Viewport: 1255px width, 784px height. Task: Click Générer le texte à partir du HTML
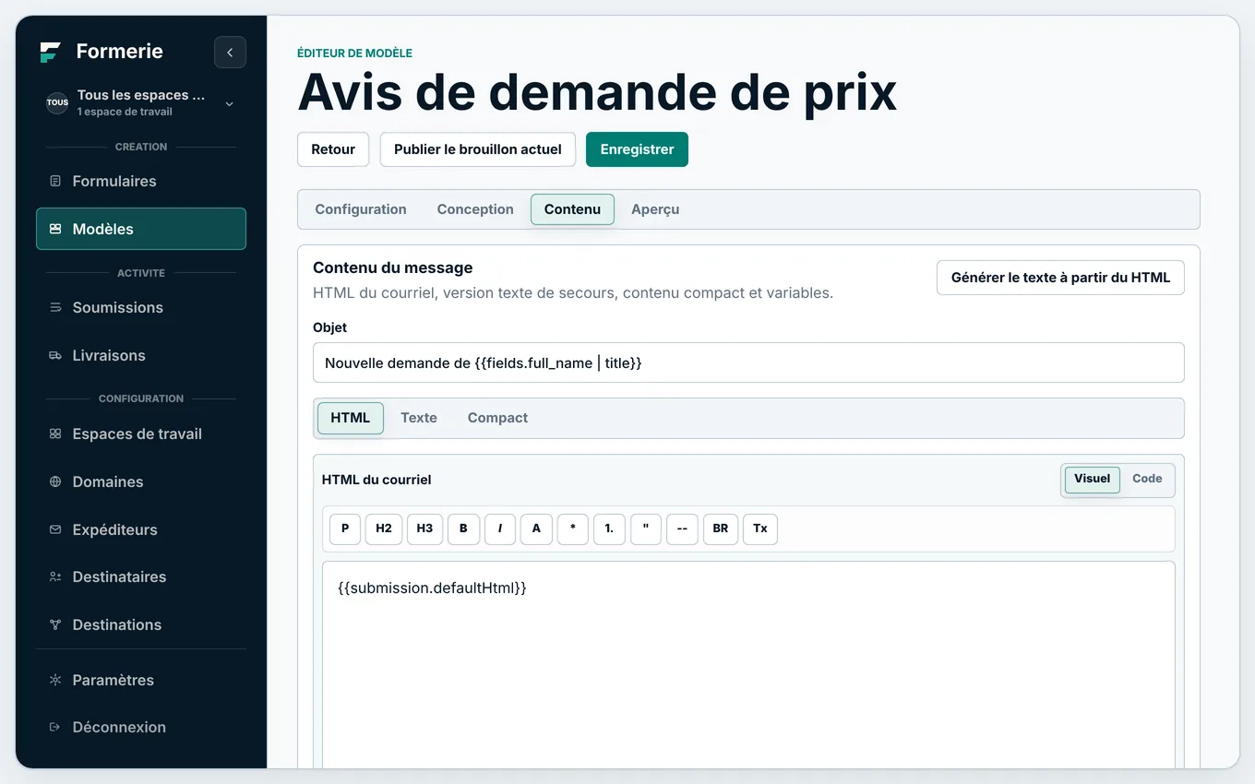(x=1060, y=278)
